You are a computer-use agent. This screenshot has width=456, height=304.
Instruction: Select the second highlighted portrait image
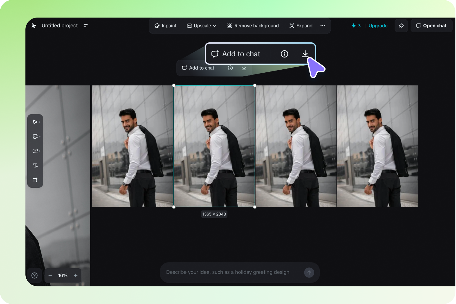pyautogui.click(x=214, y=146)
